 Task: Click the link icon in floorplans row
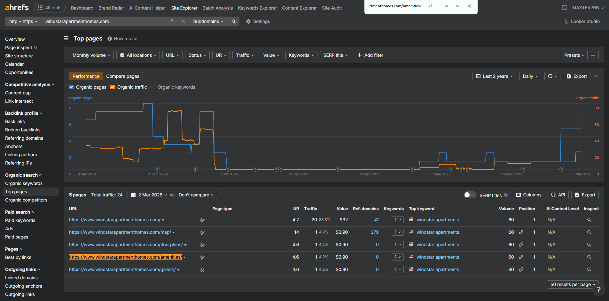(x=521, y=245)
